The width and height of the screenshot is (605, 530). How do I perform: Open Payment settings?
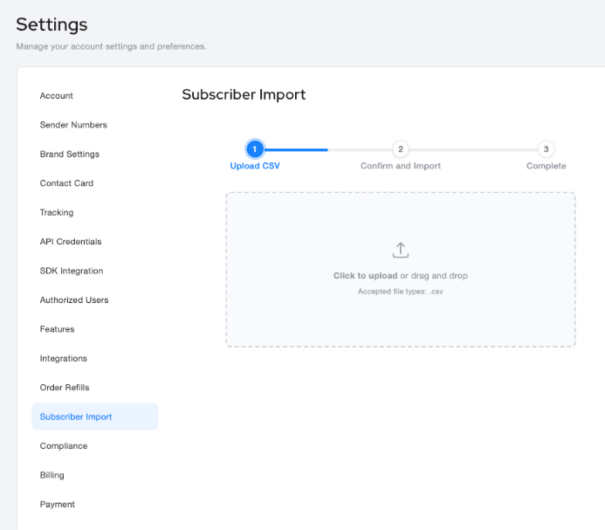(x=58, y=505)
